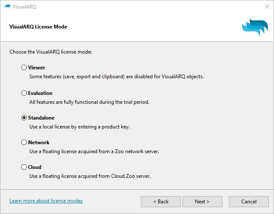This screenshot has height=214, width=274.
Task: Select the Standalone radio button
Action: [x=24, y=118]
